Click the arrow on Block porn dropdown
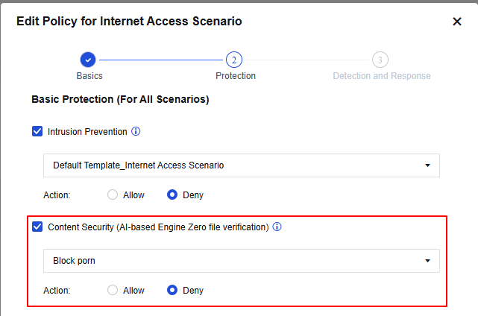Viewport: 478px width, 316px height. pos(427,261)
